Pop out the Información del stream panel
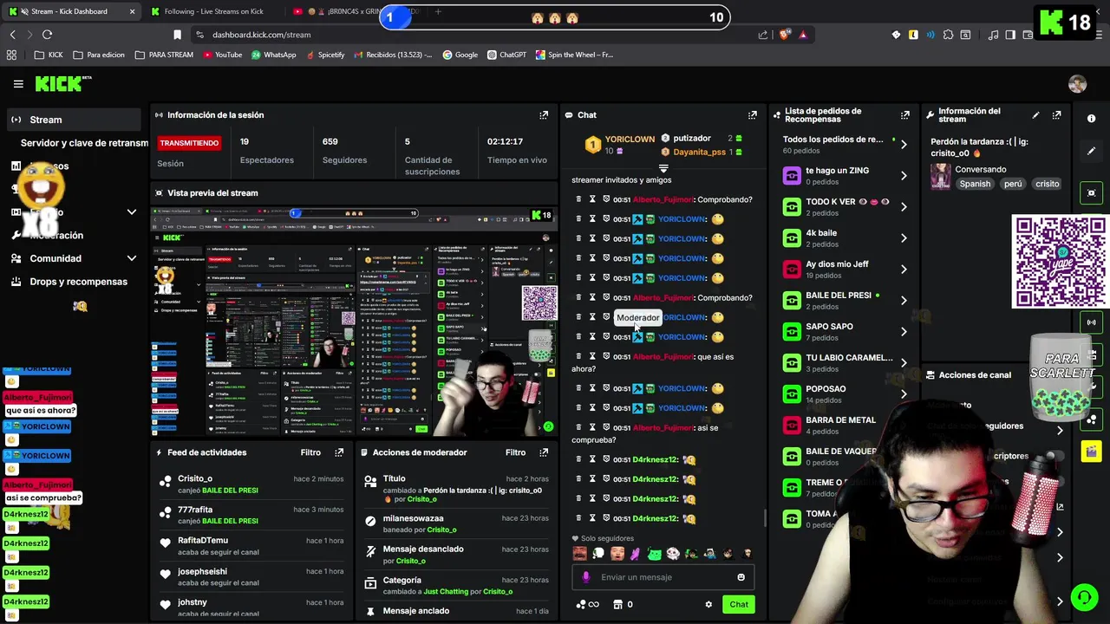The height and width of the screenshot is (624, 1110). click(1056, 114)
